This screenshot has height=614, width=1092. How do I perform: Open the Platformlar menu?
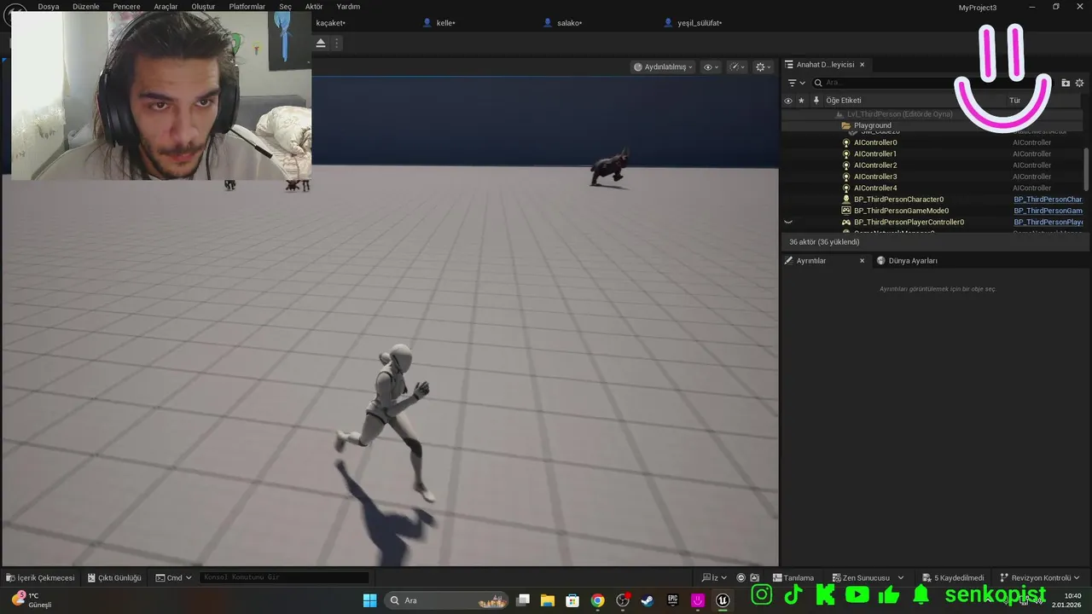(247, 6)
